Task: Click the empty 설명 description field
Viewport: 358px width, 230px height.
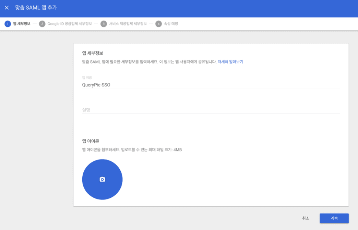Action: pyautogui.click(x=154, y=109)
